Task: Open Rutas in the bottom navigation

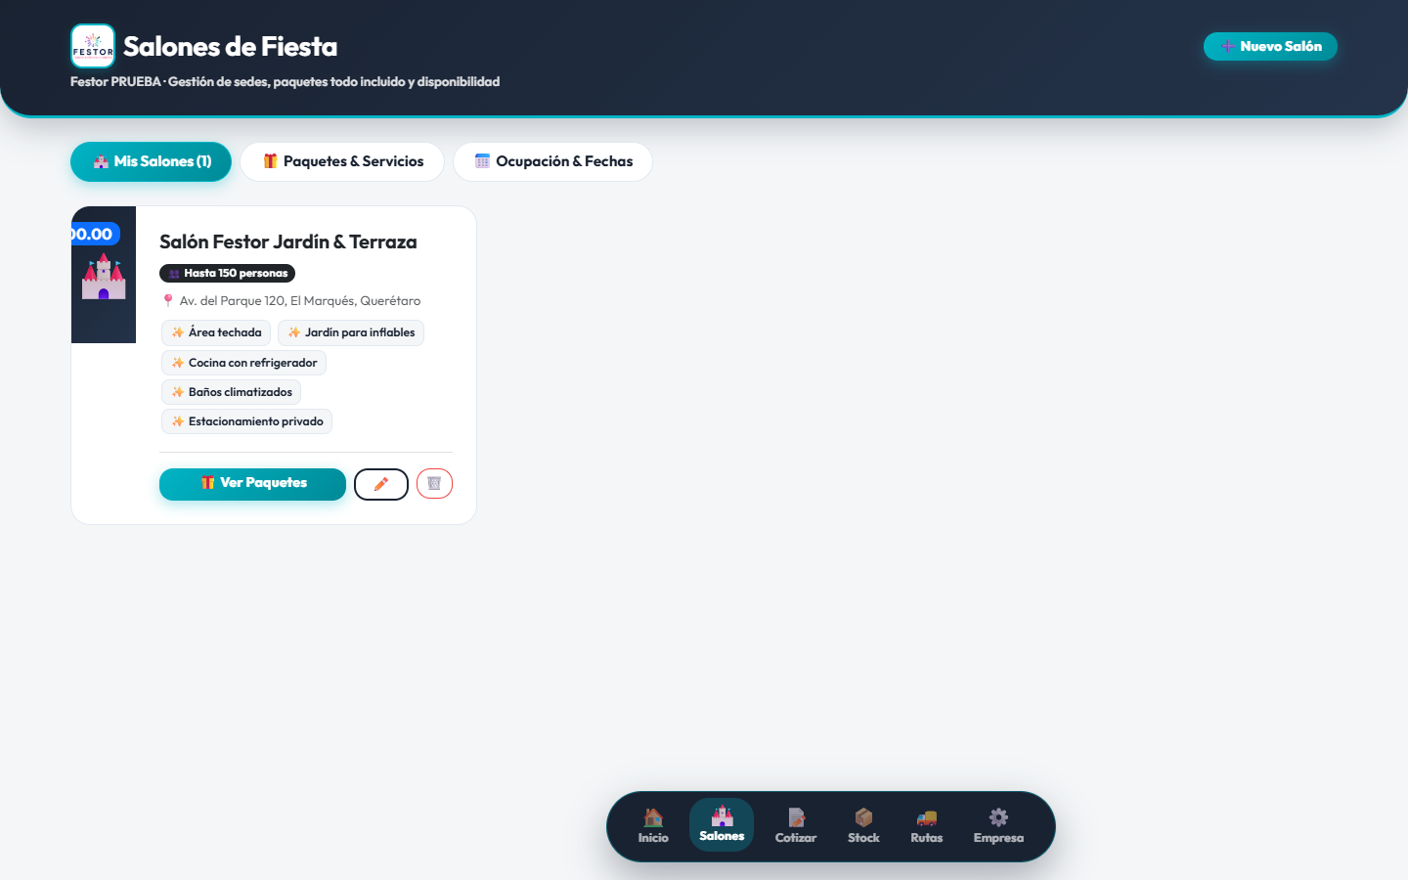Action: [x=927, y=825]
